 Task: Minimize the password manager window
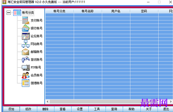pyautogui.click(x=148, y=2)
